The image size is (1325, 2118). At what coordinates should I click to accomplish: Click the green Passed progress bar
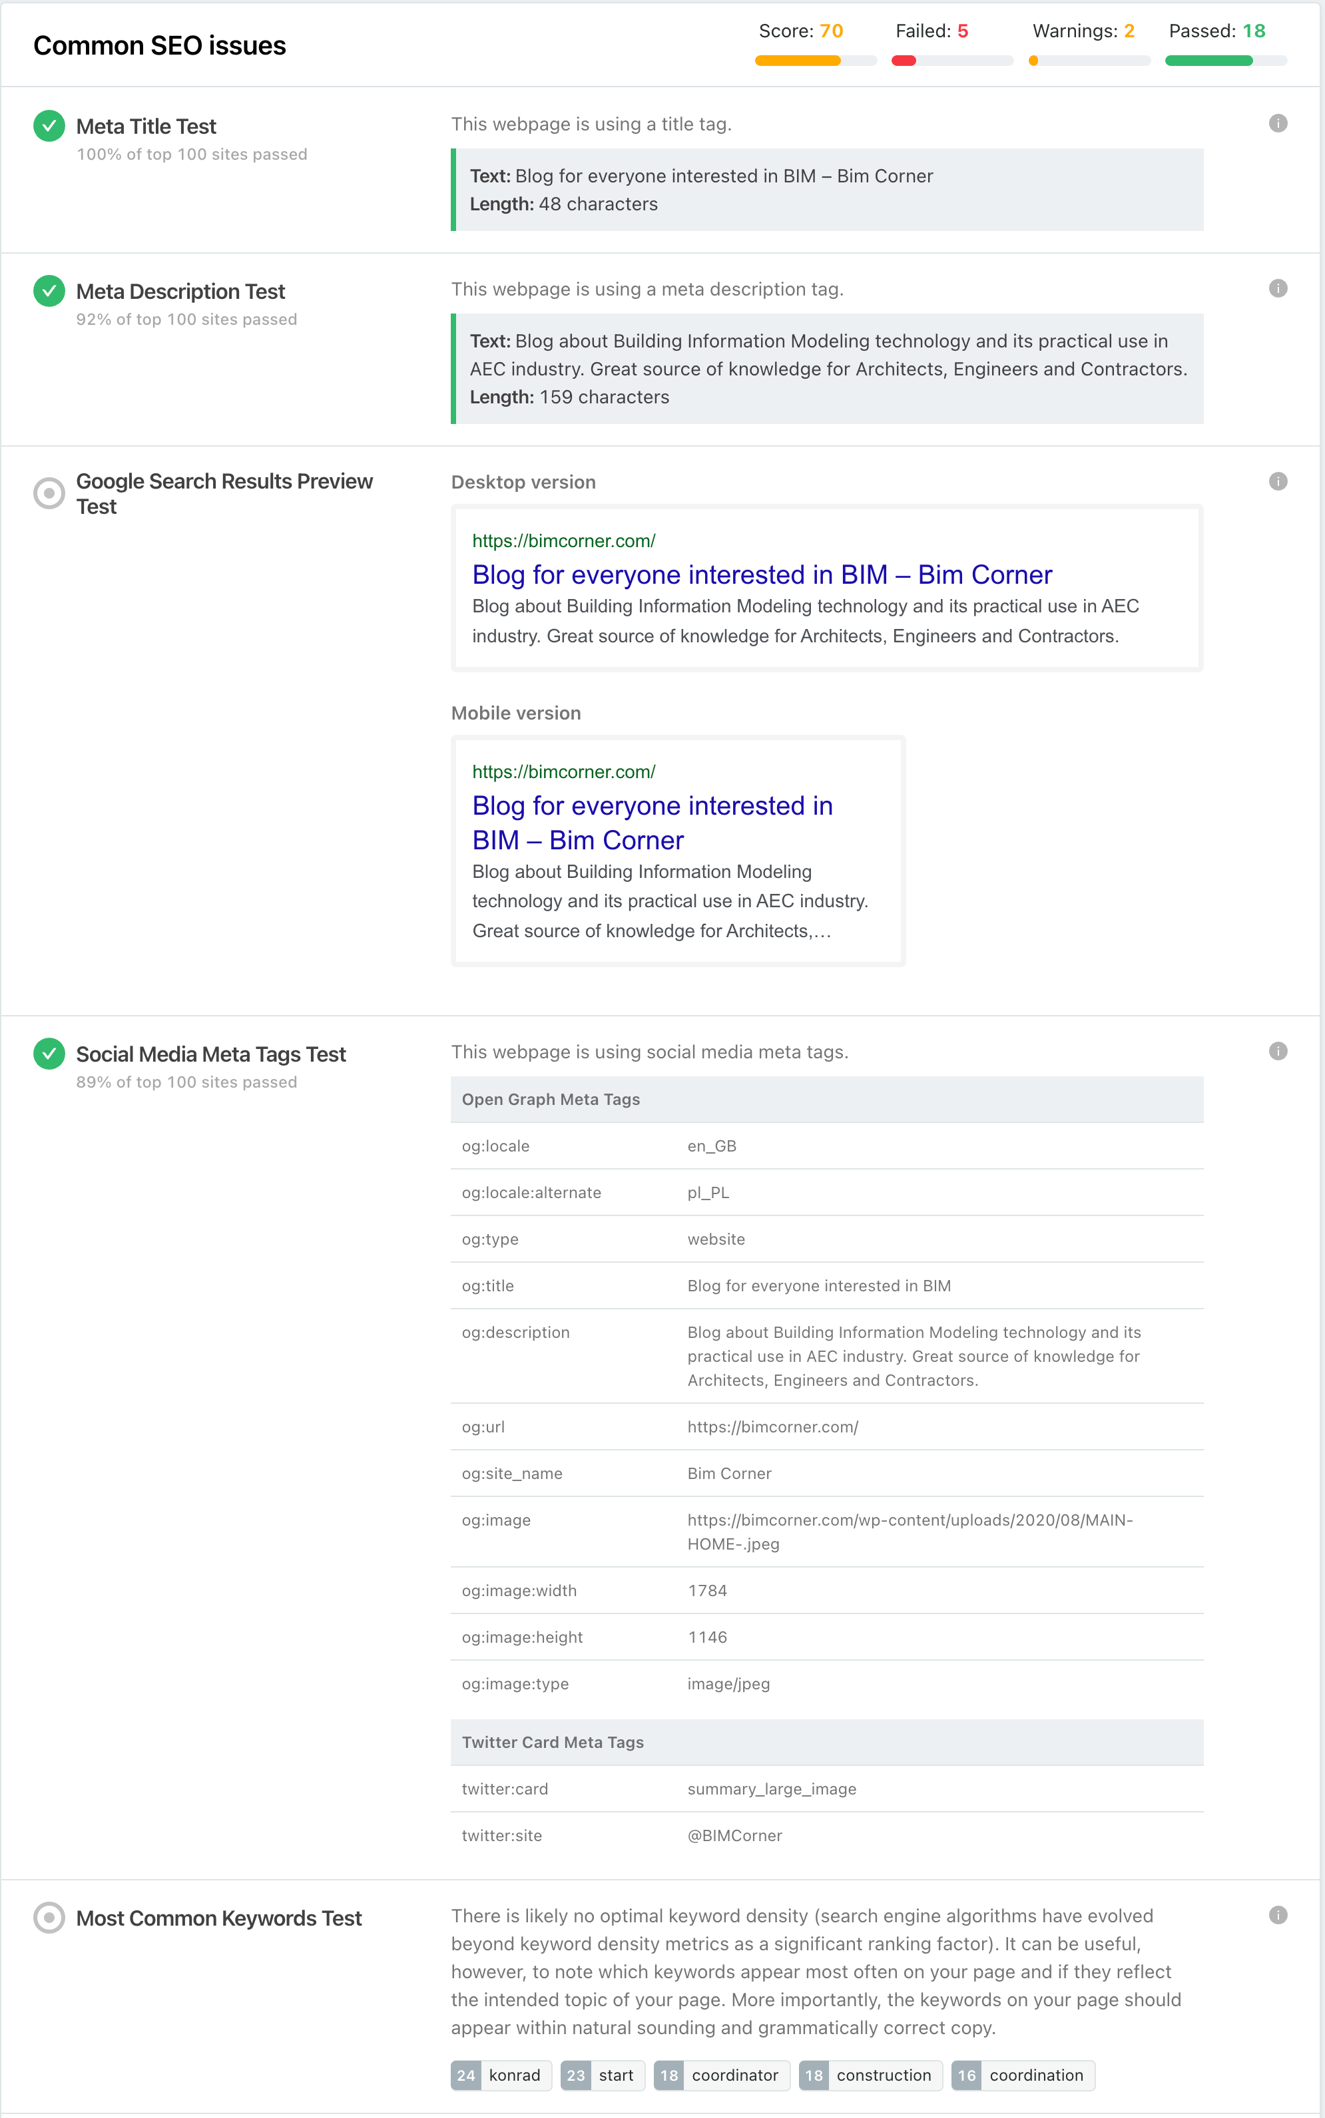tap(1226, 61)
